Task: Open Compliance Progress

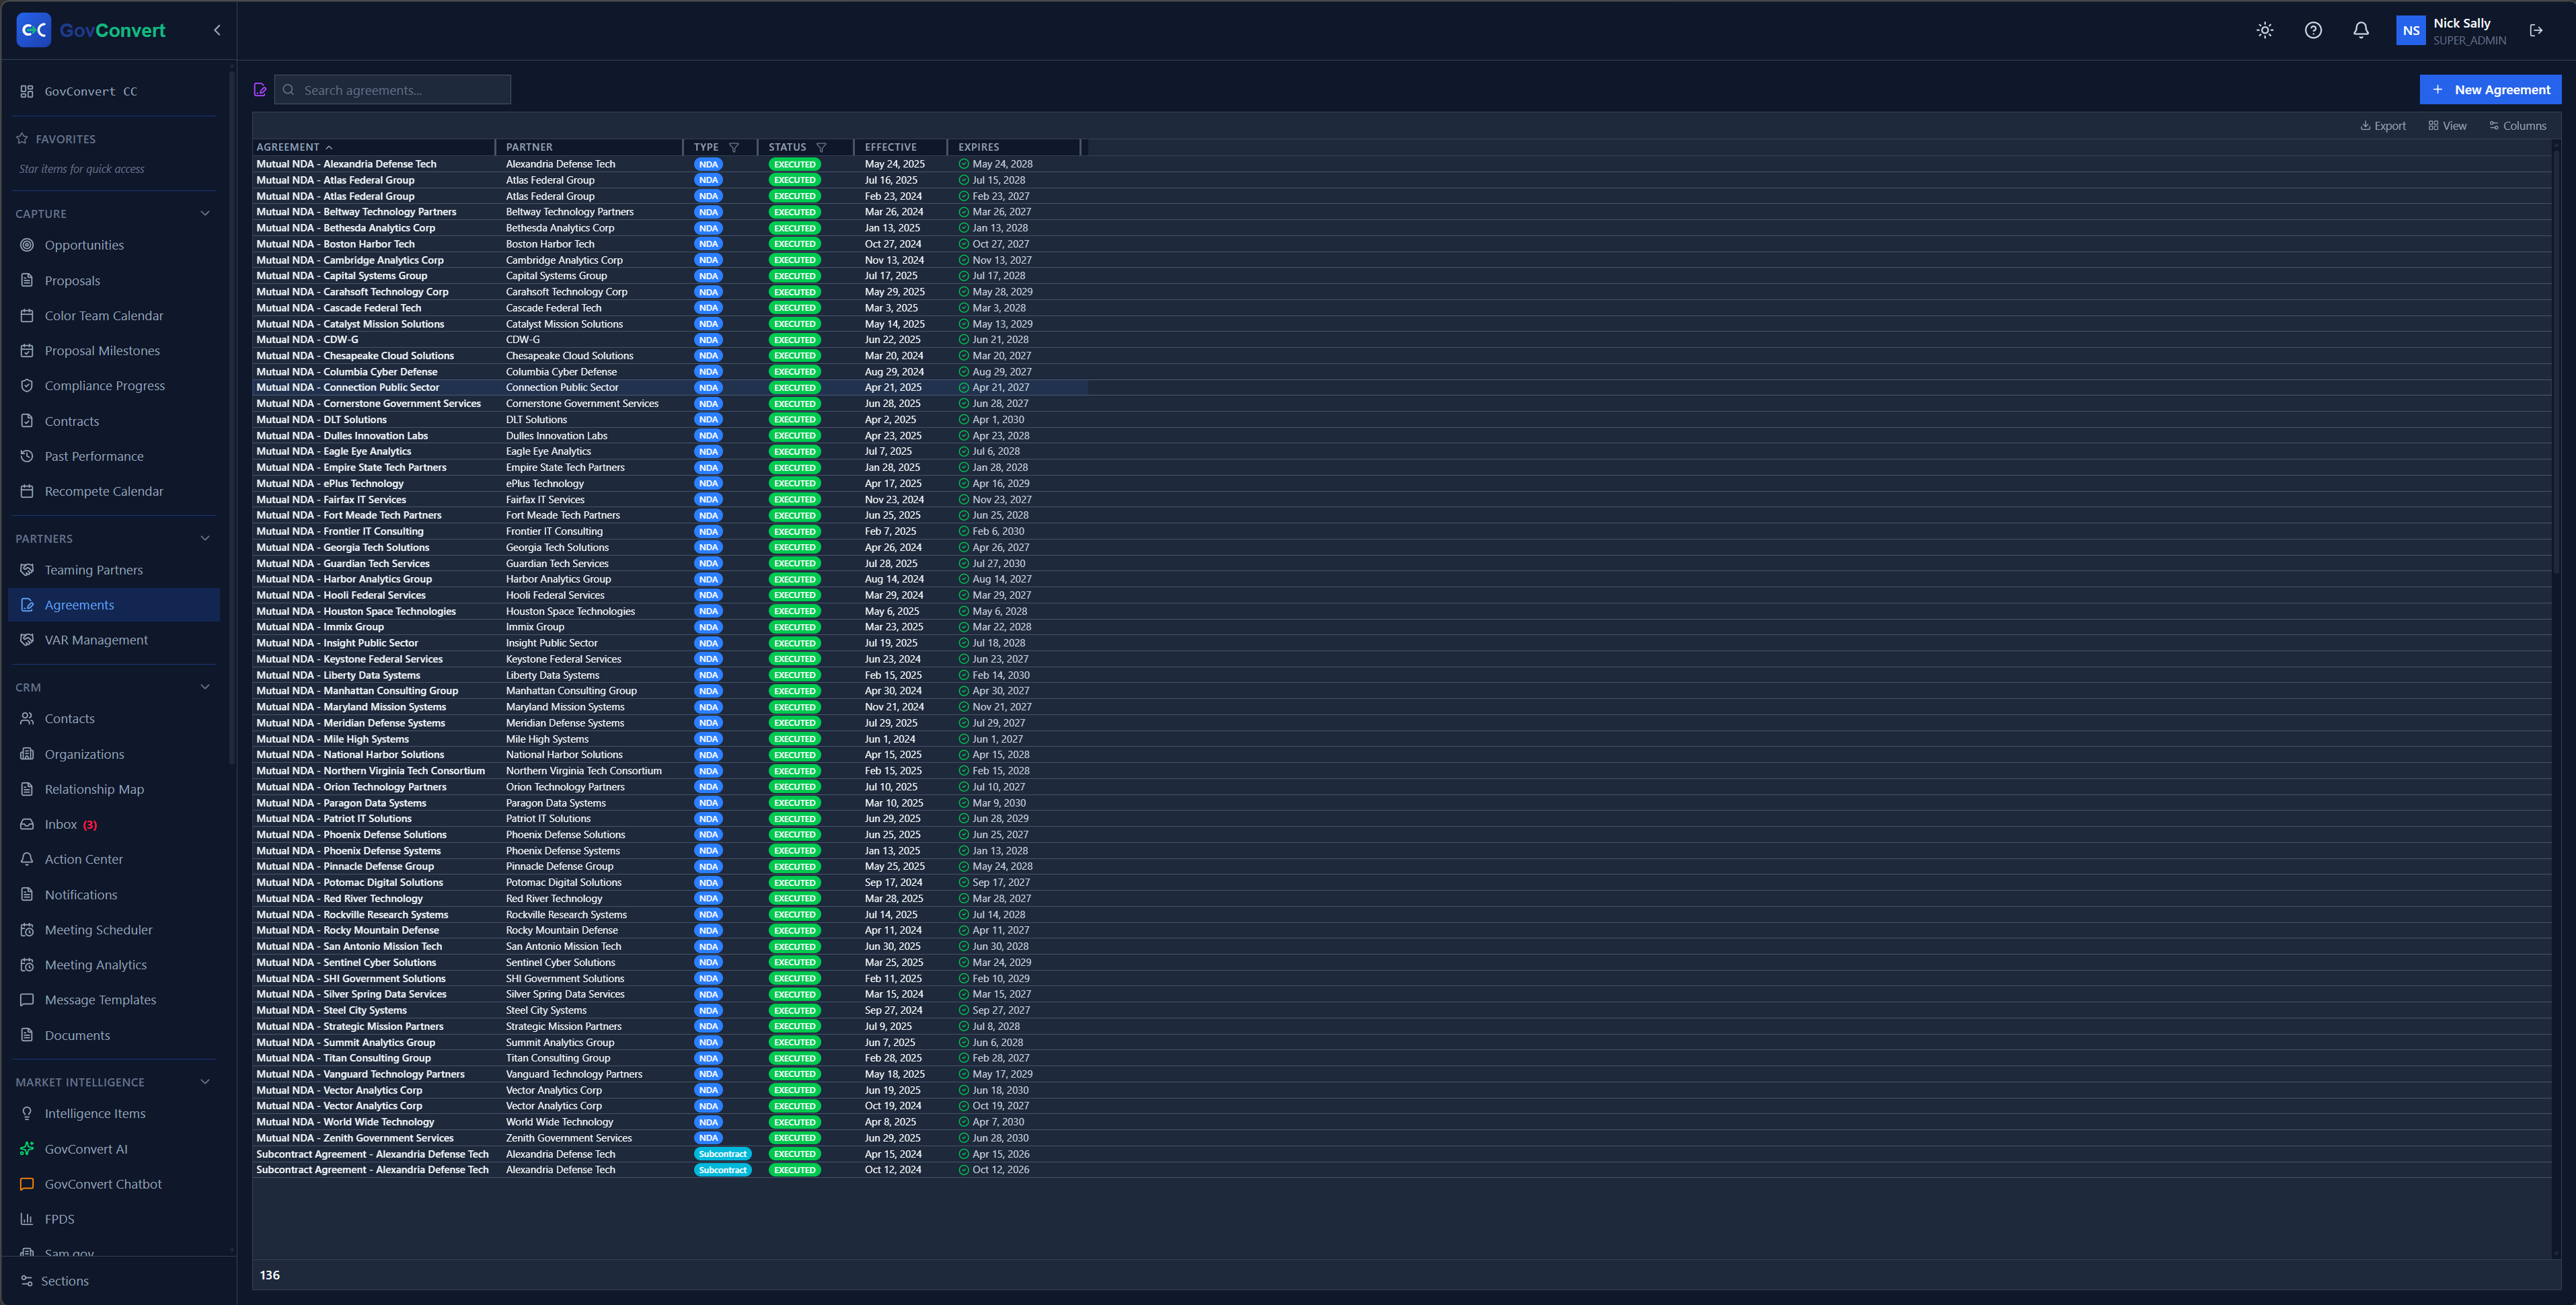Action: 113,386
